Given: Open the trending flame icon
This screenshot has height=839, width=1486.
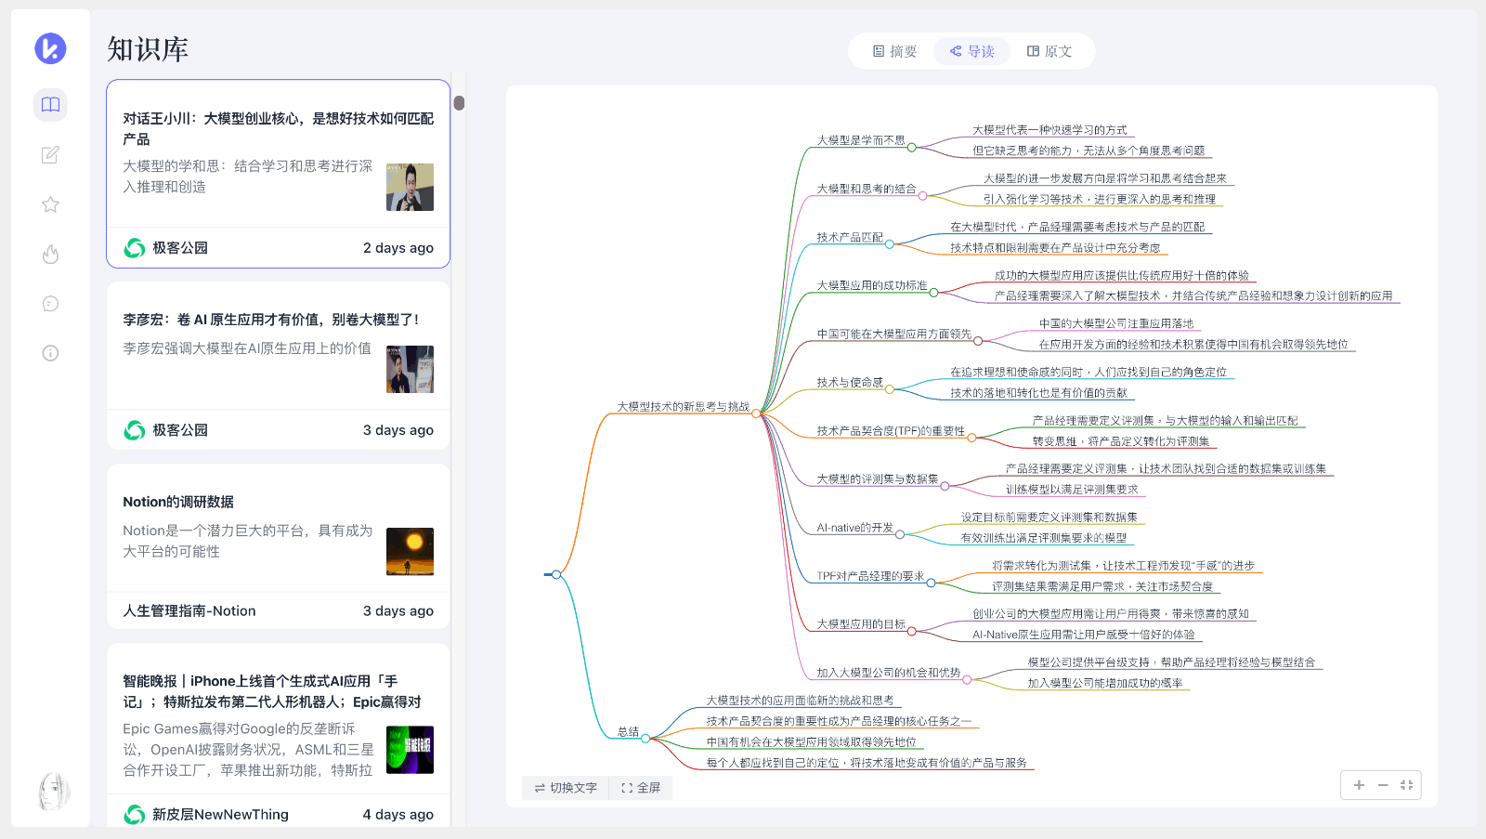Looking at the screenshot, I should pyautogui.click(x=50, y=254).
